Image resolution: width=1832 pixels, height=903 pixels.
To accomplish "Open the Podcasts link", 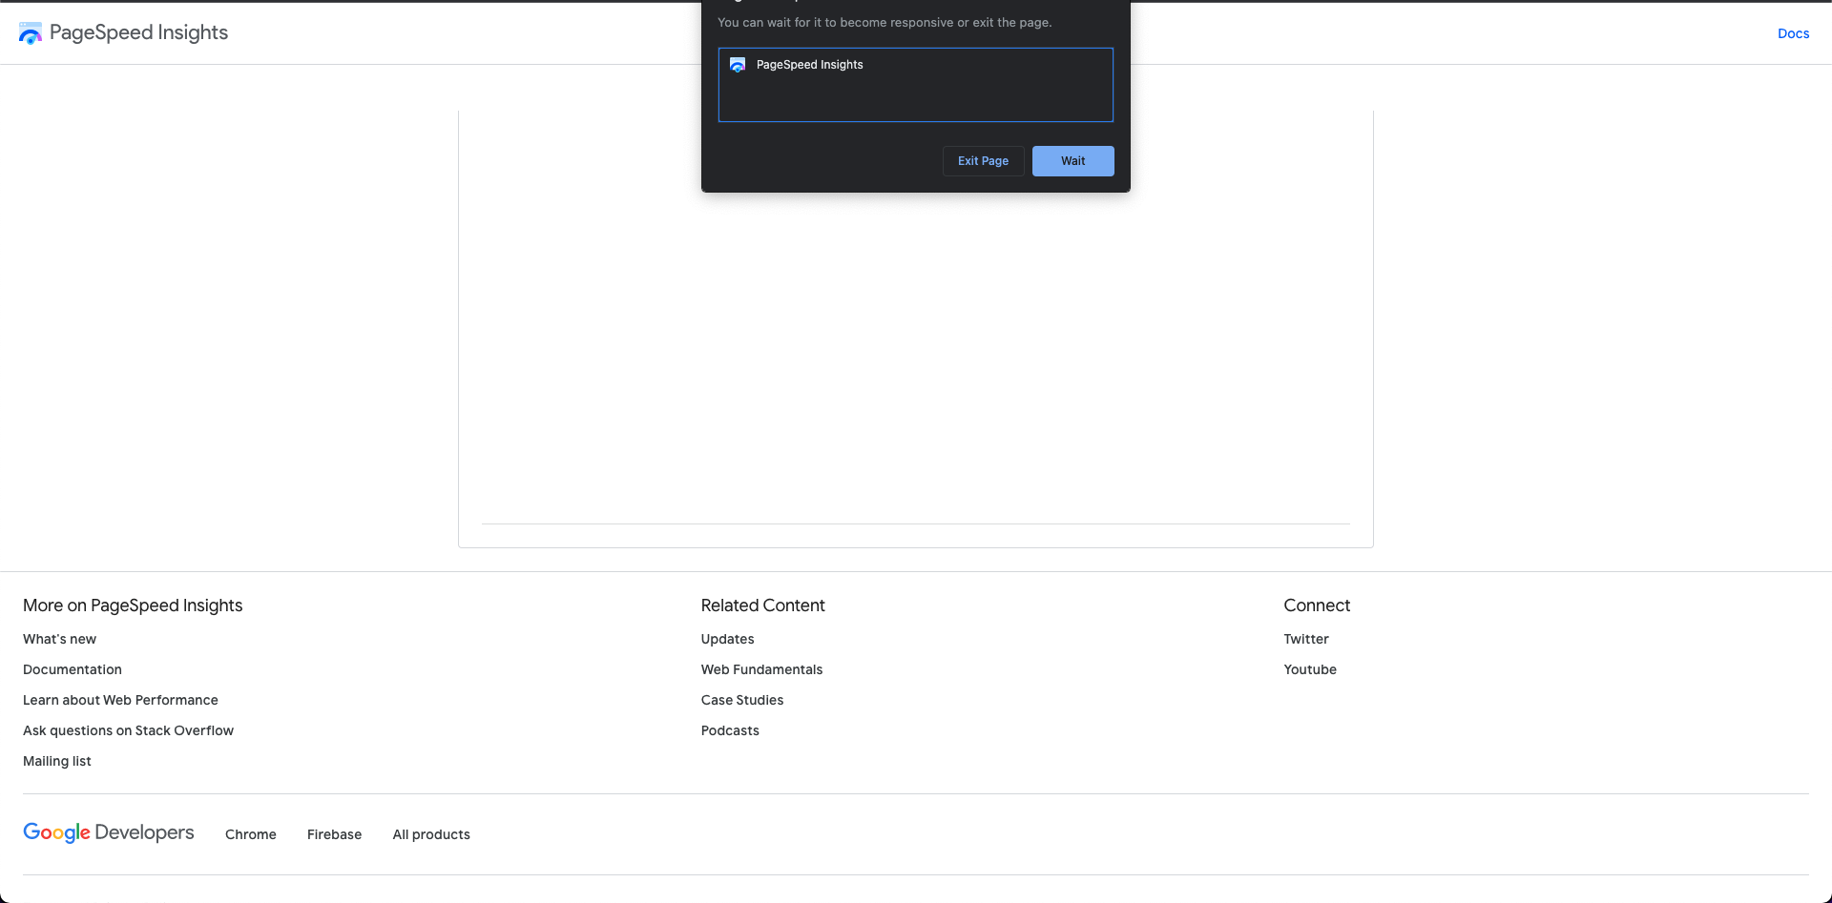I will coord(730,730).
